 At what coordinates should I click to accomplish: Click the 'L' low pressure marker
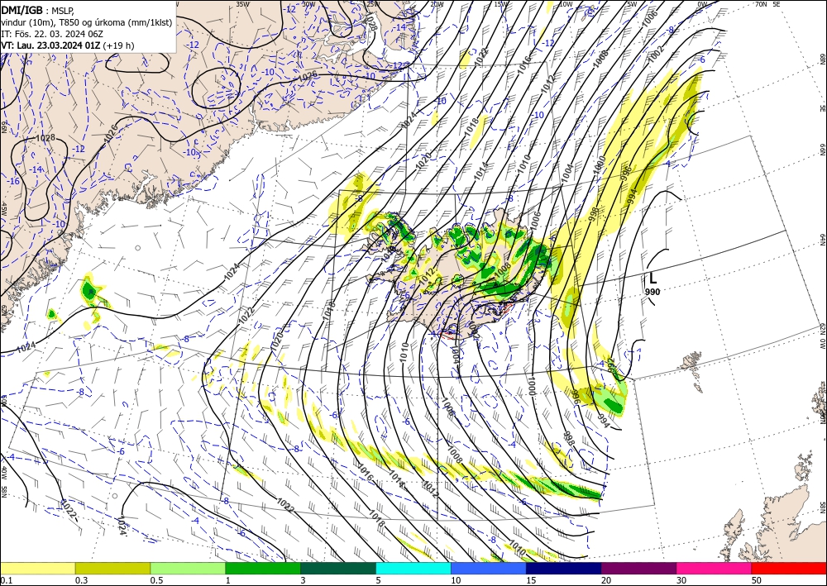click(653, 278)
